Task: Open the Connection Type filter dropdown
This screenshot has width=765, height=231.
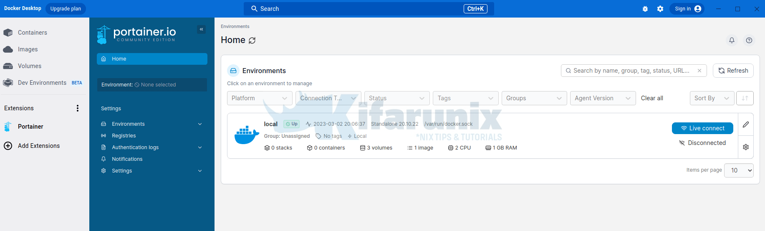Action: [x=328, y=98]
